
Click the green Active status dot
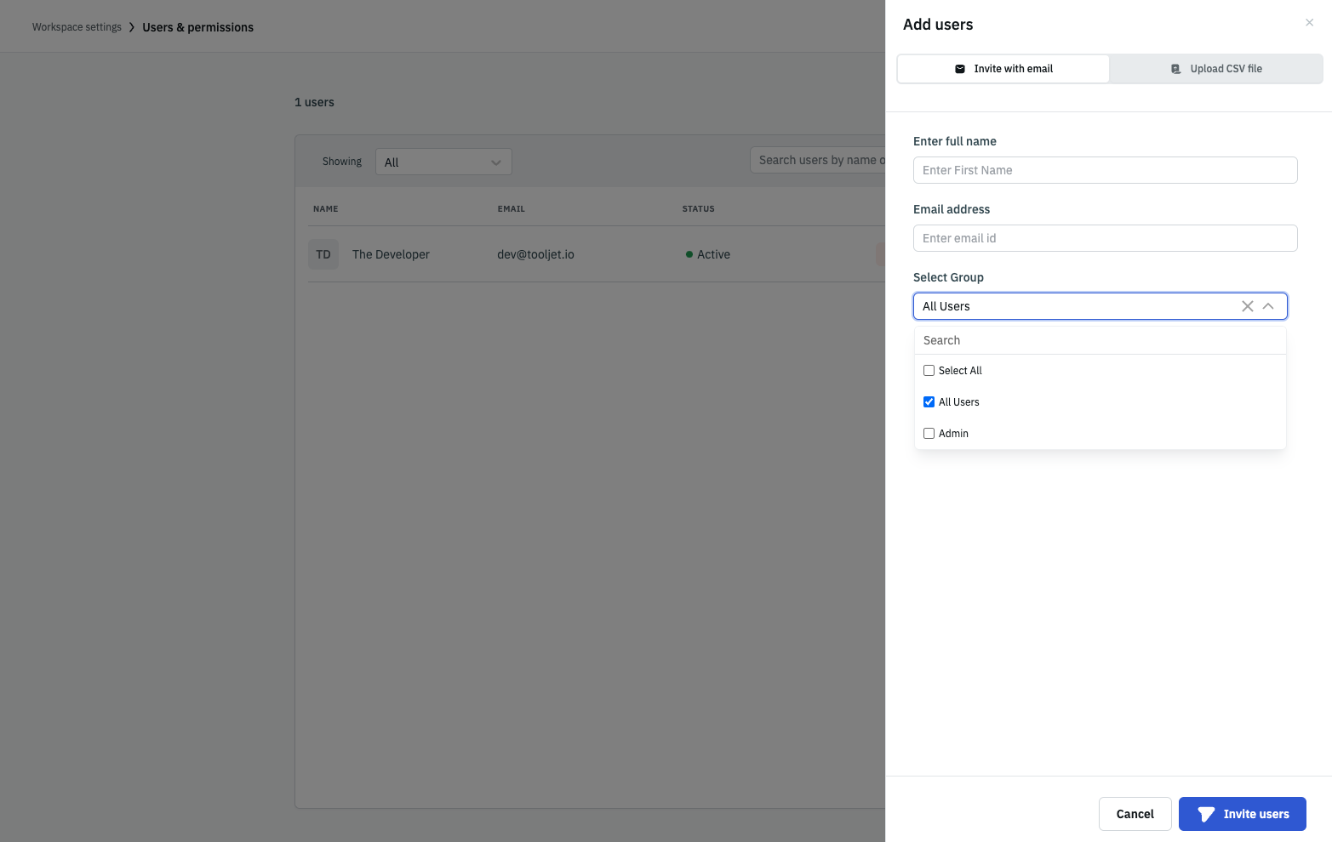click(x=689, y=254)
